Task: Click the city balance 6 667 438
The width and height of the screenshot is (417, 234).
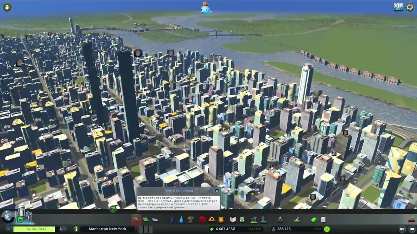Action: click(x=225, y=229)
